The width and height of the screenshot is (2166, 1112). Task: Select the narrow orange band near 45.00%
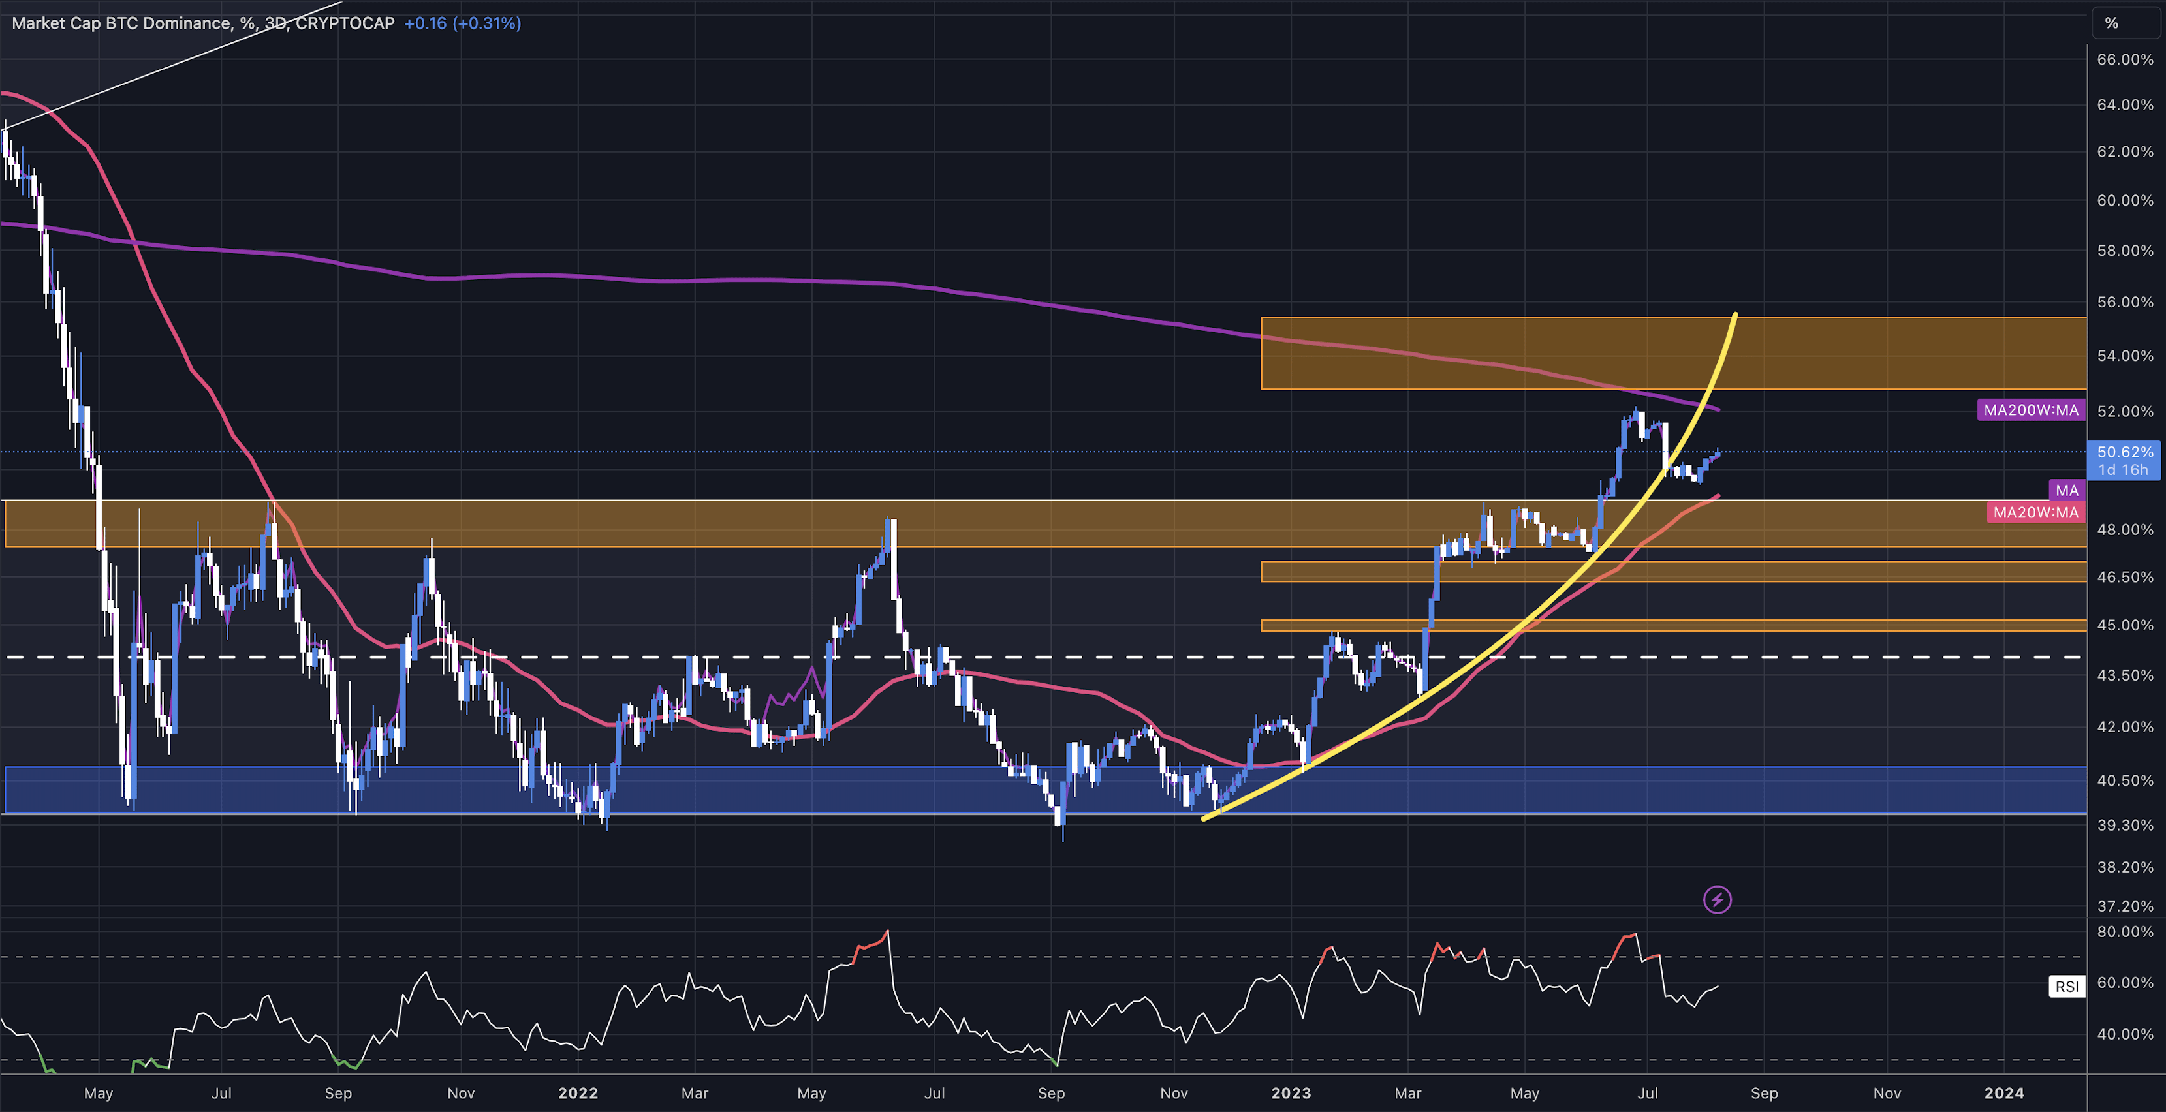1850,625
